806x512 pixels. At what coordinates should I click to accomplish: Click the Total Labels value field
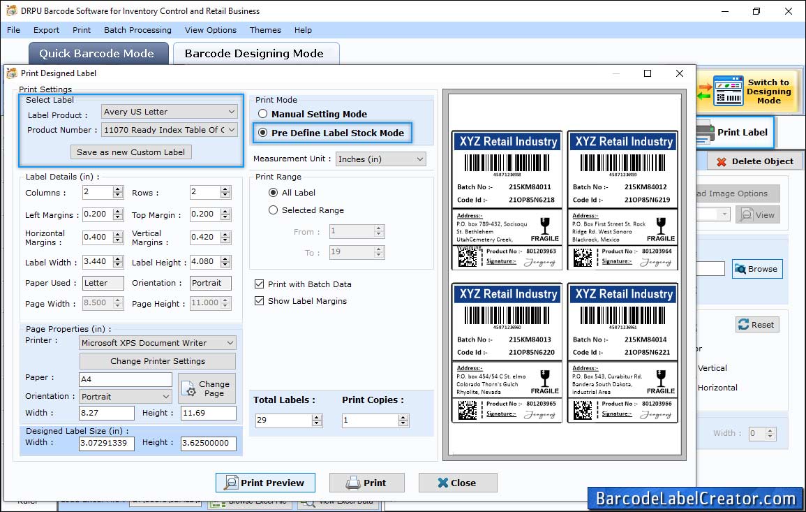(283, 420)
